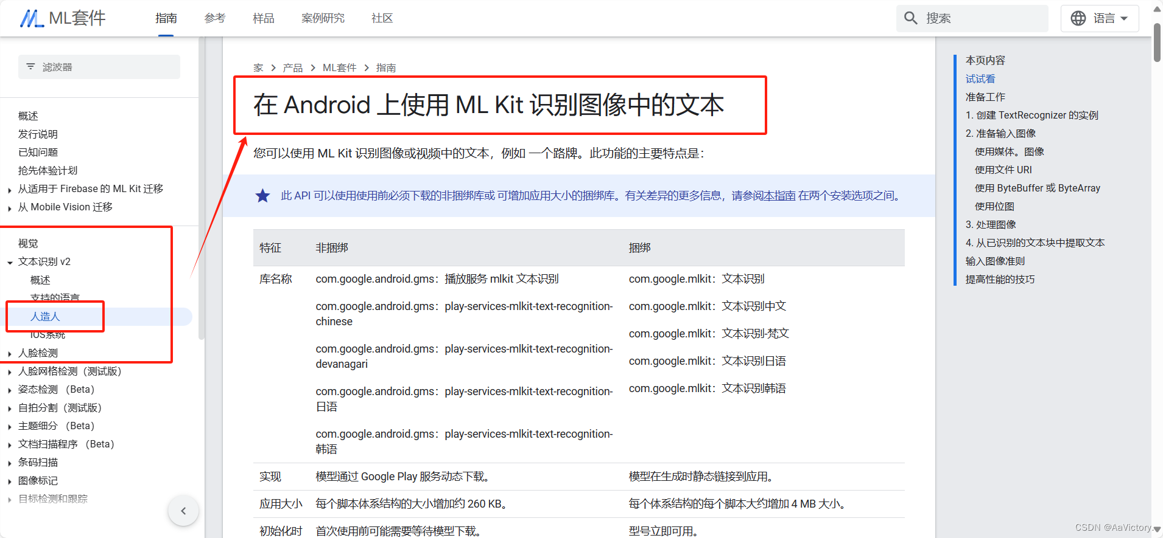Jump to 1. 创建 TextRecognizer 的实例
The height and width of the screenshot is (538, 1163).
pyautogui.click(x=1032, y=116)
